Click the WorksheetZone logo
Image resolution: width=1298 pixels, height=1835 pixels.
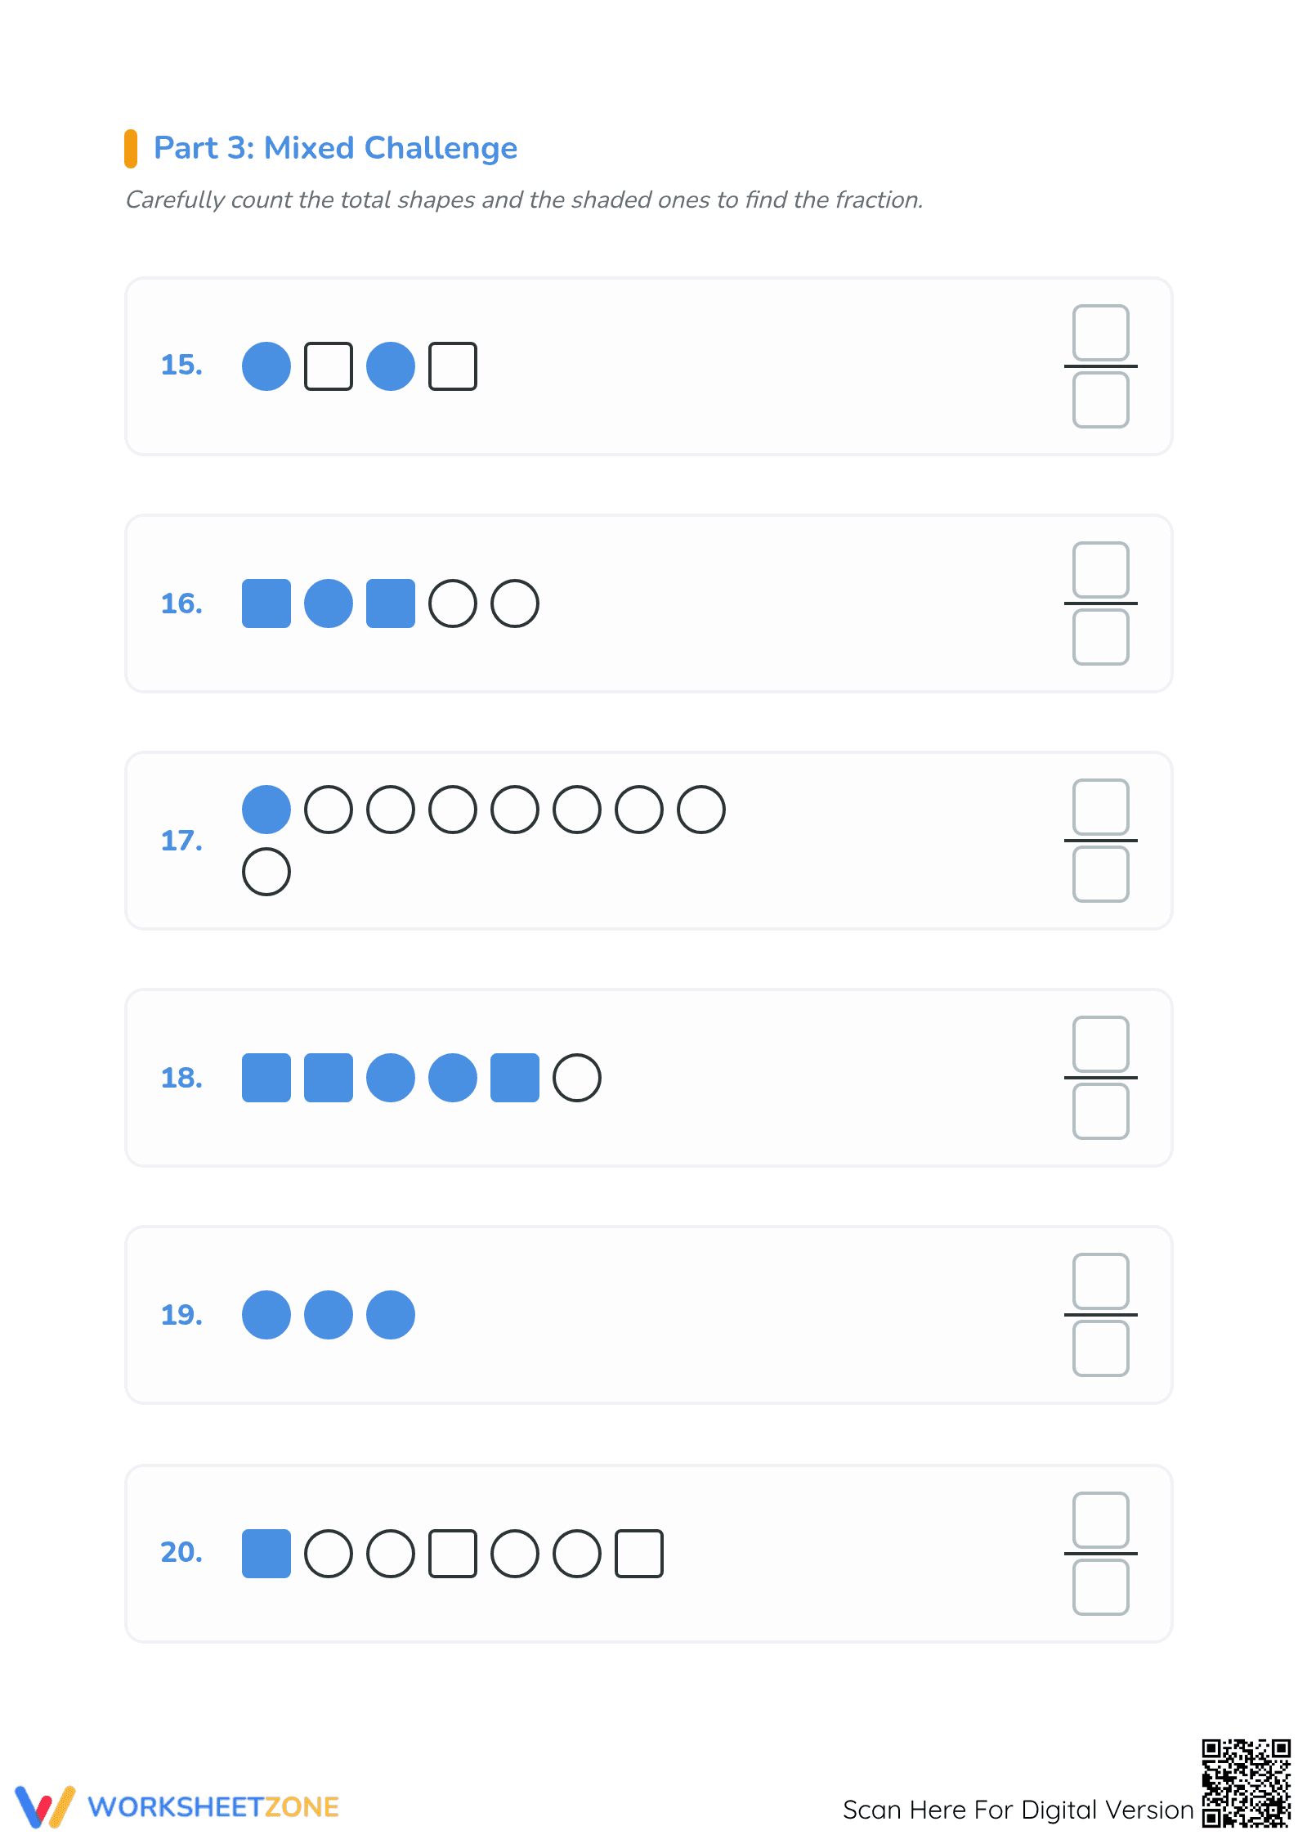click(x=177, y=1806)
